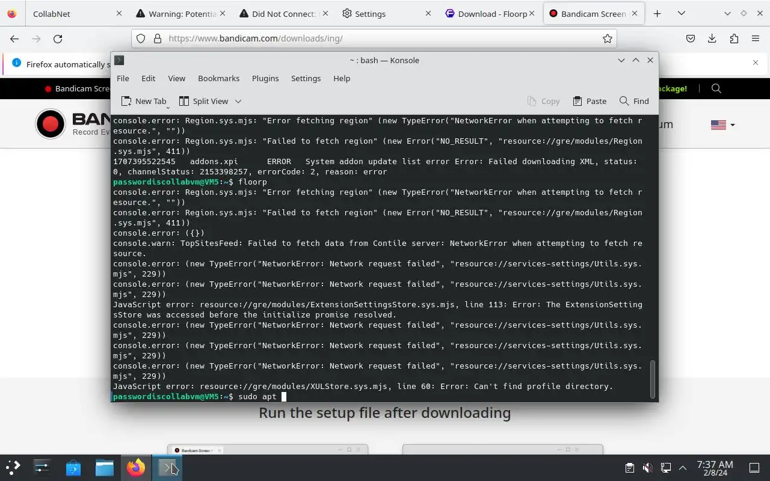The image size is (770, 481).
Task: Open Firefox View from the tab bar
Action: 12,13
